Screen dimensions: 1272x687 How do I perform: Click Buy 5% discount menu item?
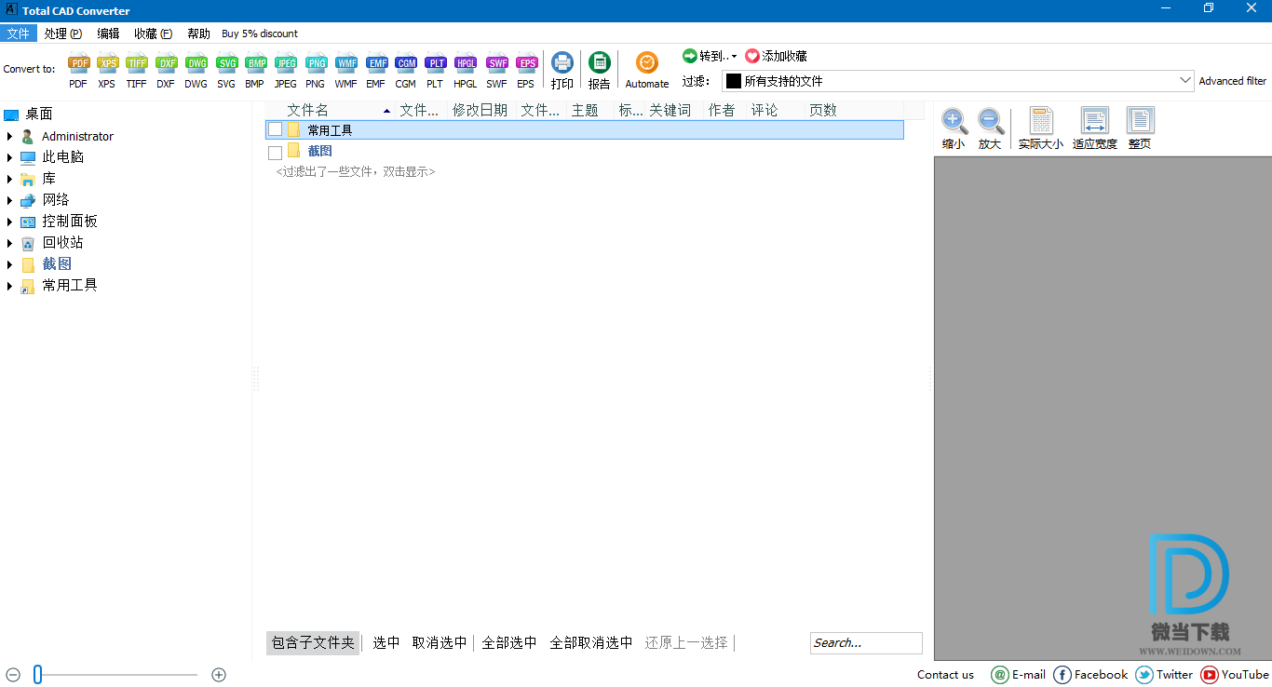pyautogui.click(x=260, y=34)
